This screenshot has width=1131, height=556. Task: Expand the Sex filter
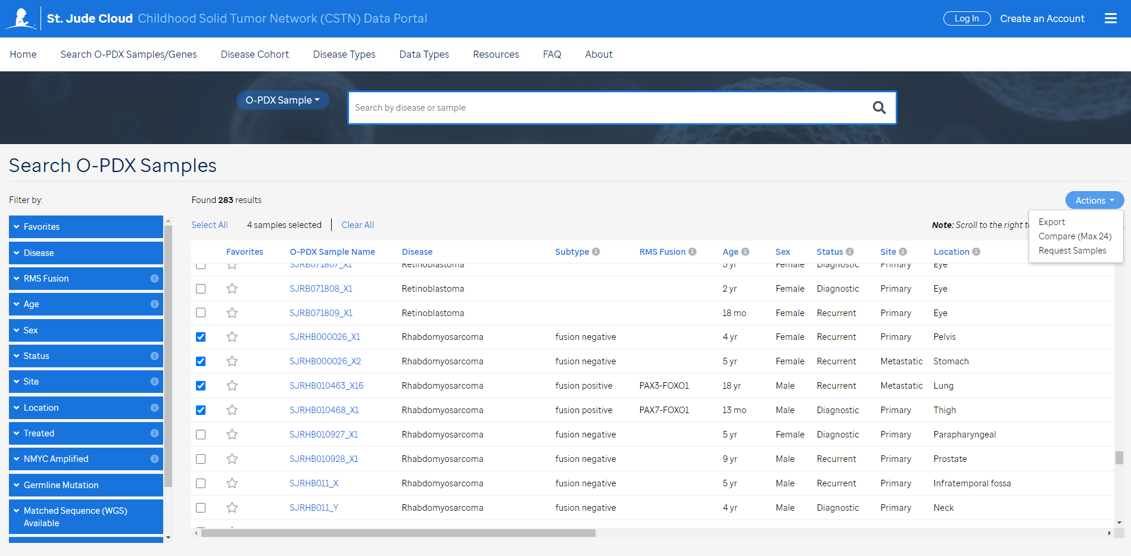(x=86, y=330)
